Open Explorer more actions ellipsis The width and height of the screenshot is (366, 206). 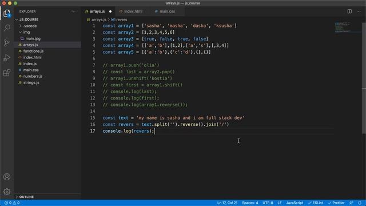click(74, 11)
